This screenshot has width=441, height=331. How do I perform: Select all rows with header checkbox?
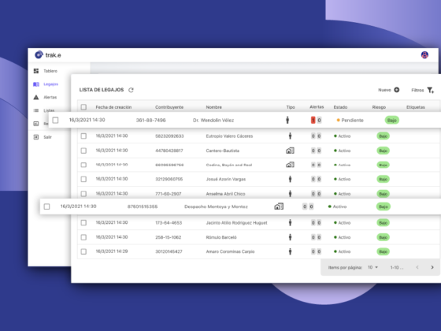83,107
